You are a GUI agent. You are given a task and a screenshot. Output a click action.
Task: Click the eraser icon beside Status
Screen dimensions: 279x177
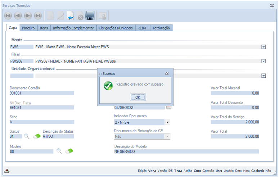click(x=36, y=136)
